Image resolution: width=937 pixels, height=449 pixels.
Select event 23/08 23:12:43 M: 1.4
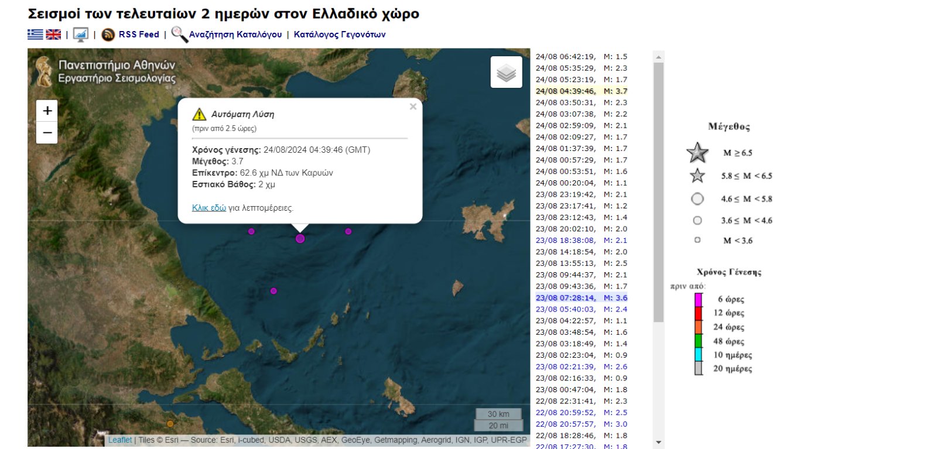click(x=582, y=217)
